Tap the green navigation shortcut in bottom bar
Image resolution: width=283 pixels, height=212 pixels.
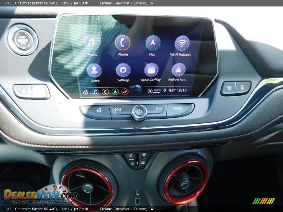115,92
